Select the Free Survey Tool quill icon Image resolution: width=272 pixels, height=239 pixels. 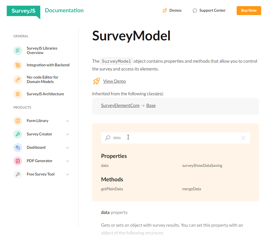18,174
